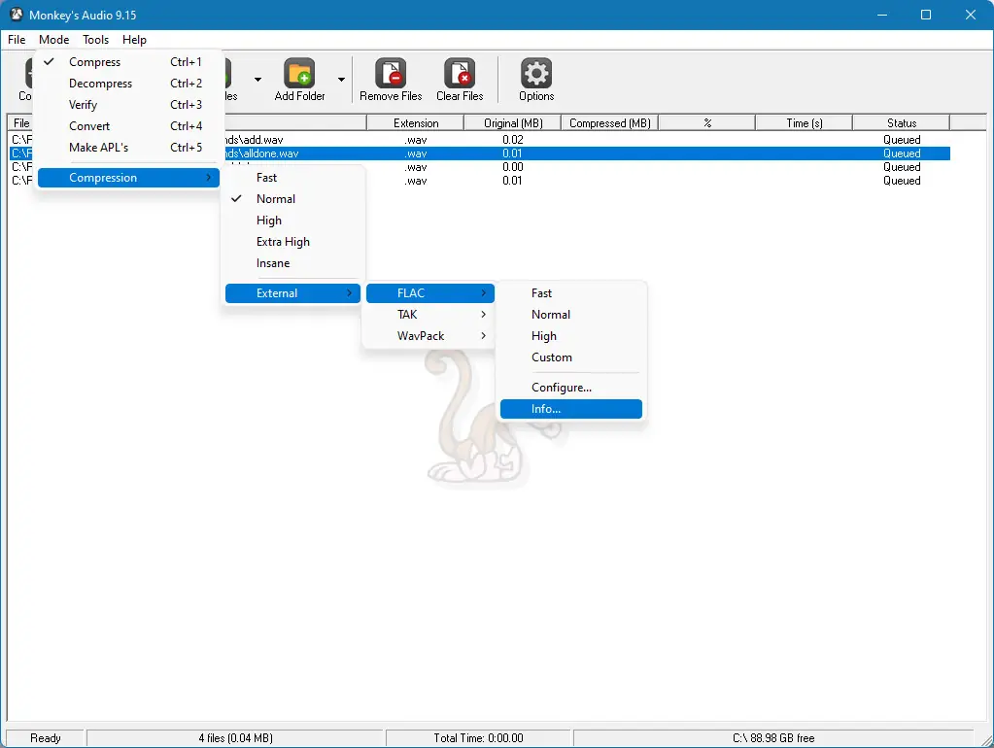Sort by Compressed (MB) column header

point(610,123)
